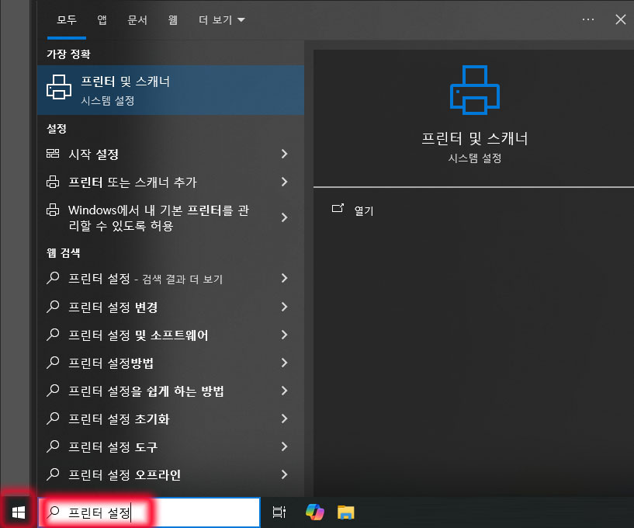
Task: Expand the 시작 설정 chevron arrow
Action: click(284, 154)
